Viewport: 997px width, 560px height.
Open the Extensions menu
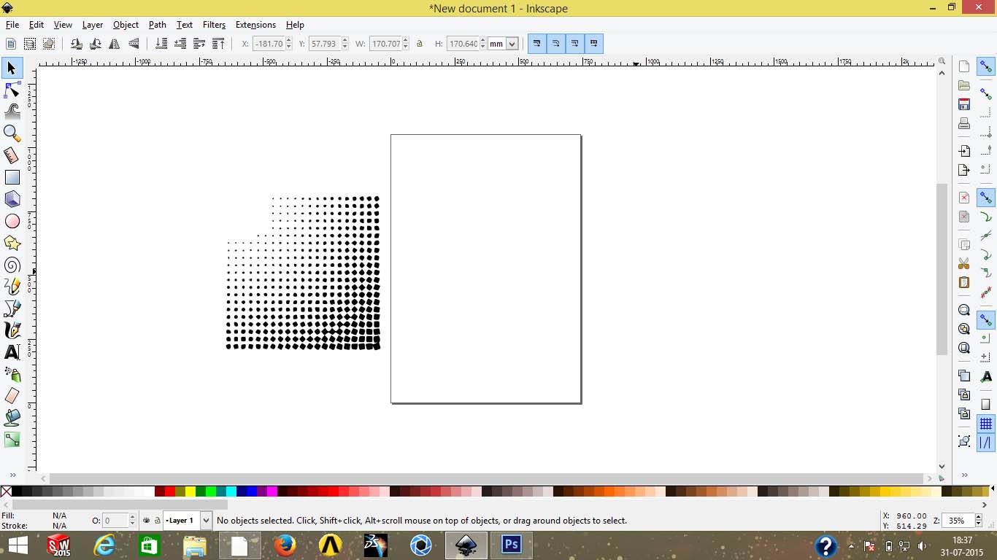click(x=255, y=25)
